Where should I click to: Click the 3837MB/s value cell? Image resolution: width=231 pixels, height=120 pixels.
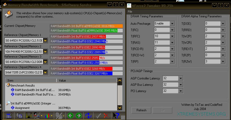coord(64,108)
